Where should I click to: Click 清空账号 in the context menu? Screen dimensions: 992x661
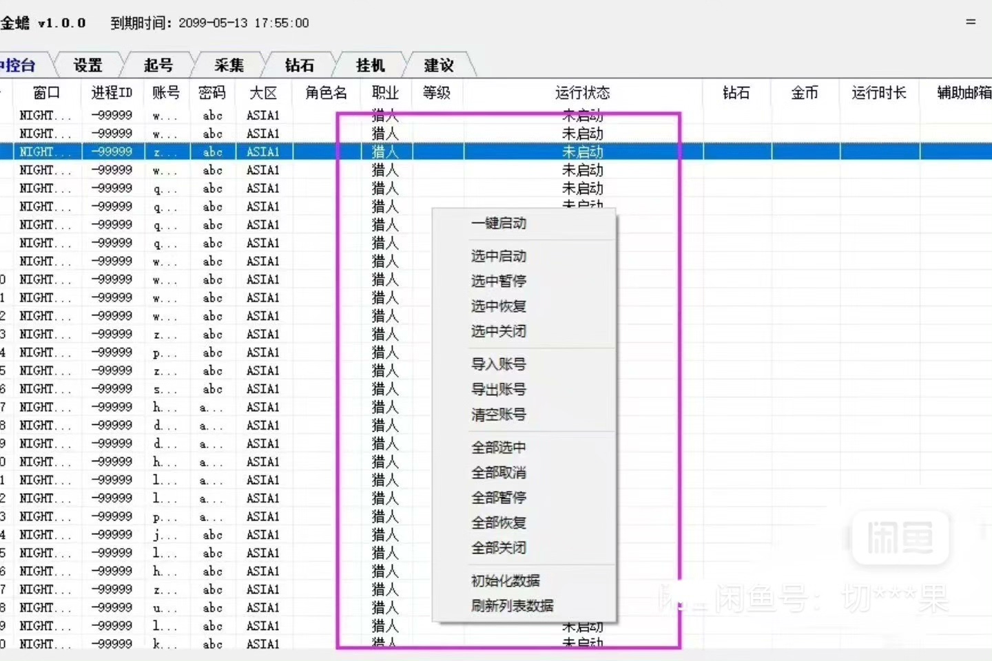pyautogui.click(x=499, y=415)
